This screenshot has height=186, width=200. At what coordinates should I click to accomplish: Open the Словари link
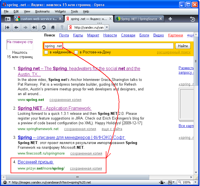point(128,35)
